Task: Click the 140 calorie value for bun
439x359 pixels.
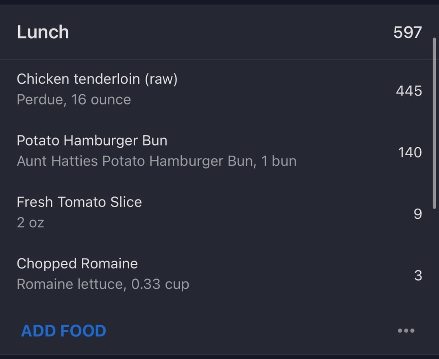Action: (x=410, y=152)
